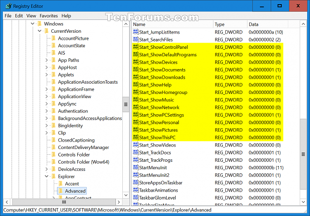Viewport: 310px width, 216px height.
Task: Click the Start_JumpListItems DWORD icon
Action: coord(136,32)
